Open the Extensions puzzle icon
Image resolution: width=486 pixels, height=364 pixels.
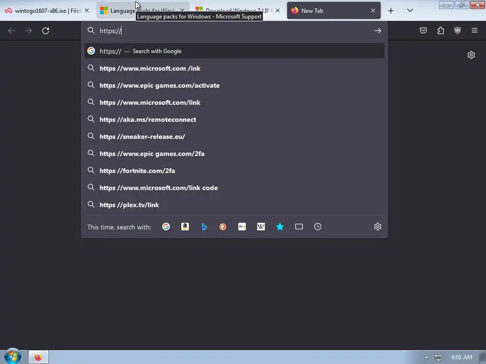(x=440, y=30)
